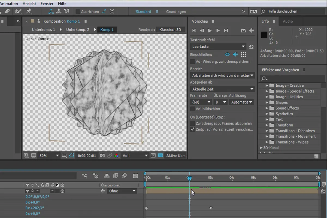Viewport: 327px width, 218px height.
Task: Select the Puppet Pin tool
Action: click(x=28, y=11)
